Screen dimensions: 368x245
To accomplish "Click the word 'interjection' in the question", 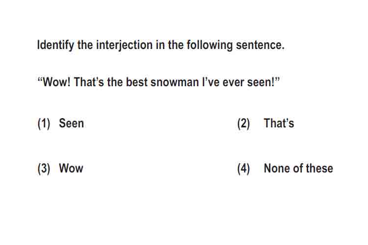I will point(125,45).
